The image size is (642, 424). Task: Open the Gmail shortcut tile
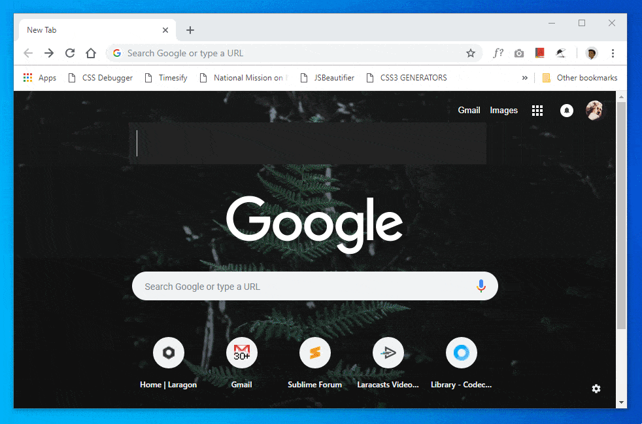tap(242, 362)
